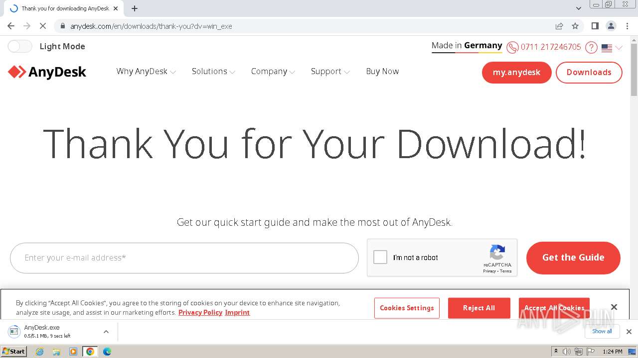Toggle the Light Mode switch
The height and width of the screenshot is (358, 638).
coord(20,46)
